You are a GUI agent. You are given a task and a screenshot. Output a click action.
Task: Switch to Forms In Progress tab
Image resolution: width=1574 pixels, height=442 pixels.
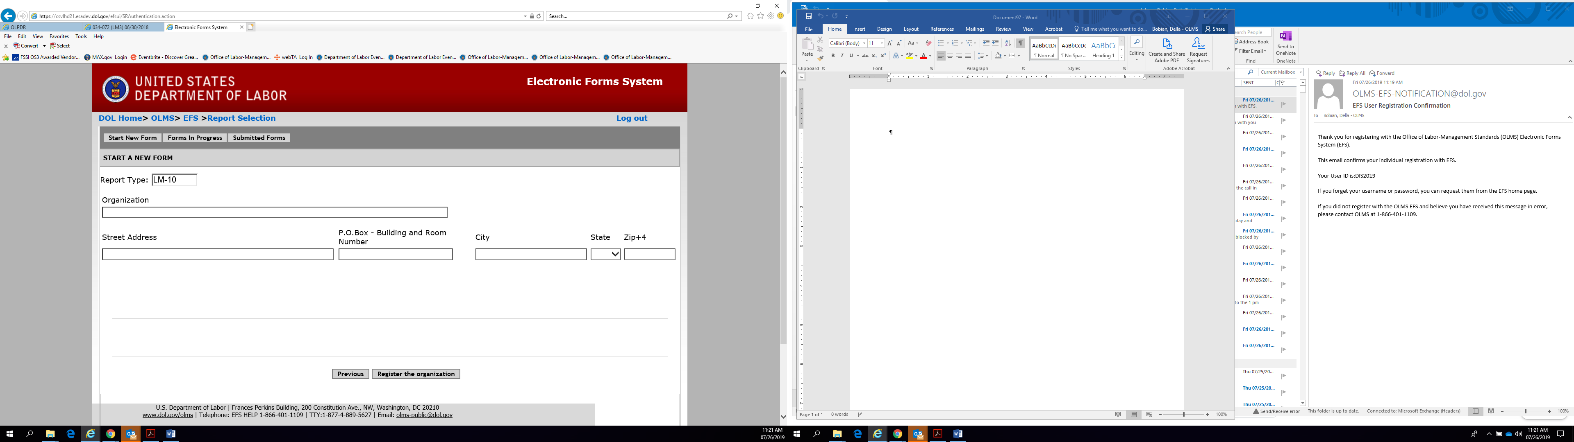pyautogui.click(x=194, y=138)
